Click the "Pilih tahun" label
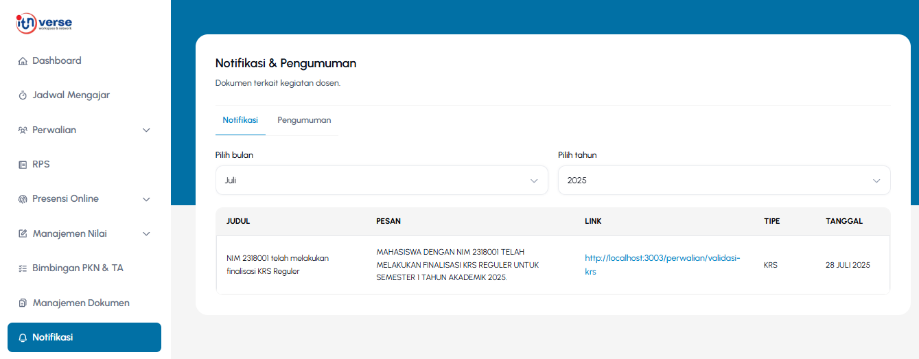Screen dimensions: 919x359 pos(577,155)
